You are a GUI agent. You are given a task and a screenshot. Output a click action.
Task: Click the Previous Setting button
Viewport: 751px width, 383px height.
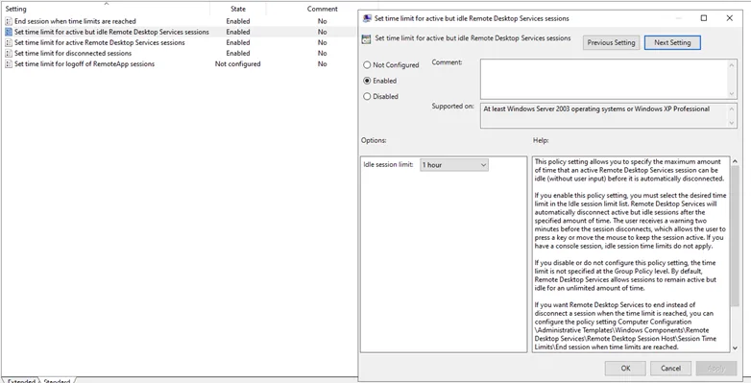pos(611,42)
